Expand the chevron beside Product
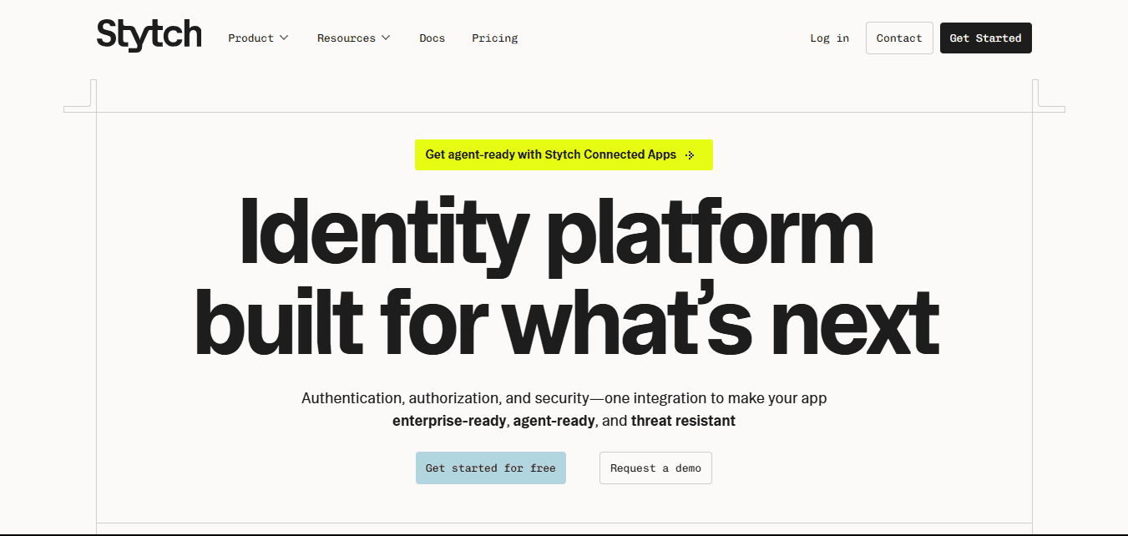Viewport: 1128px width, 536px height. pyautogui.click(x=284, y=38)
